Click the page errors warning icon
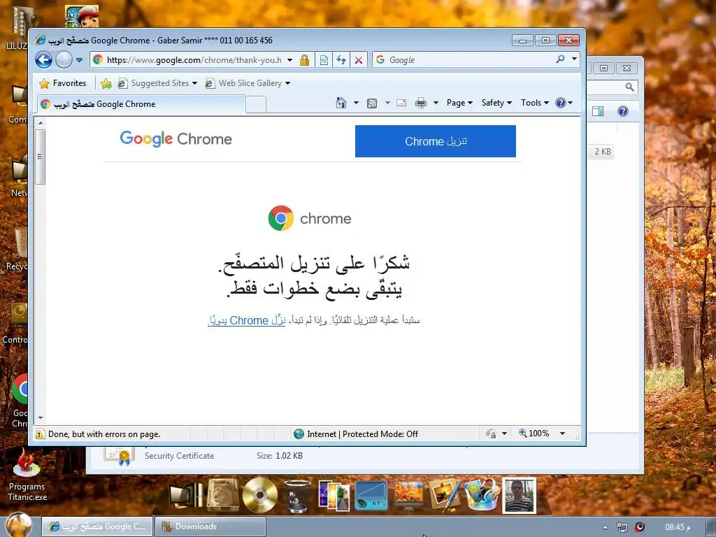This screenshot has width=716, height=537. point(40,434)
